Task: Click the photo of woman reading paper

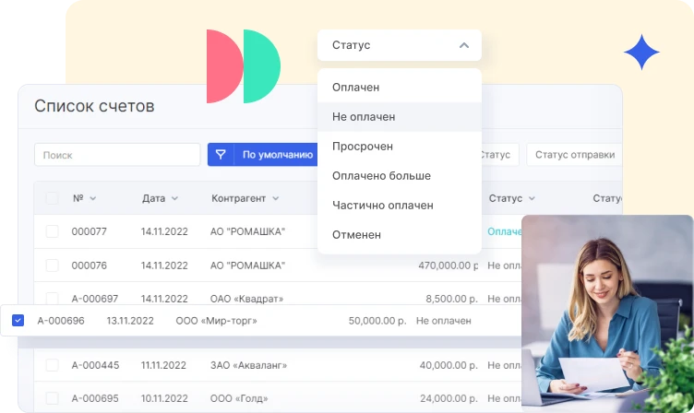Action: coord(606,313)
